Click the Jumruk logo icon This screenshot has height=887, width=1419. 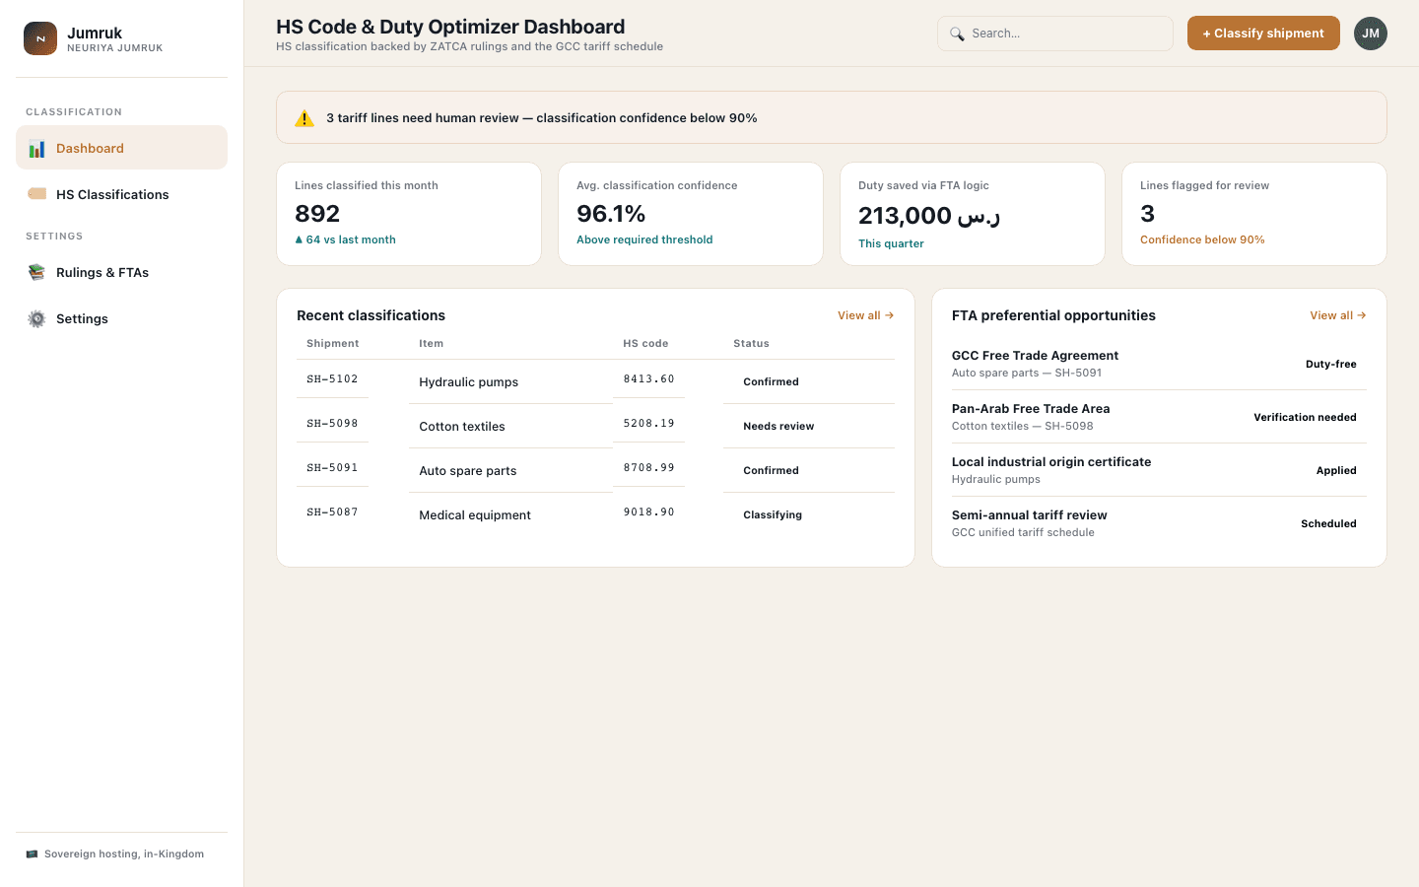[x=40, y=38]
